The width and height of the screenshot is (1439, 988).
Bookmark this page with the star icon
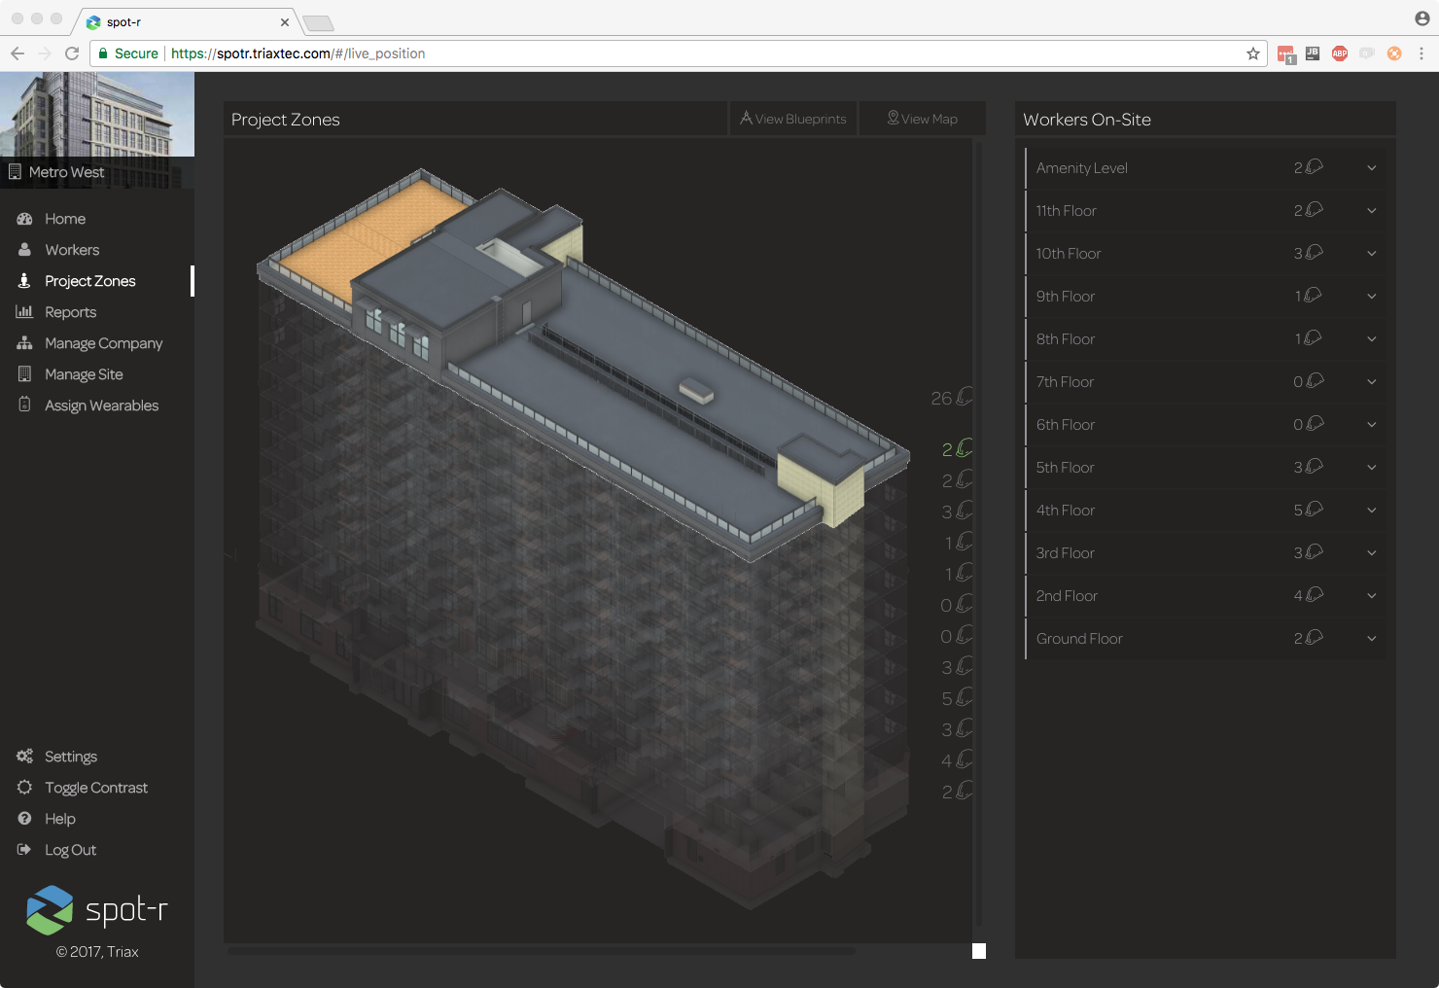(1253, 53)
